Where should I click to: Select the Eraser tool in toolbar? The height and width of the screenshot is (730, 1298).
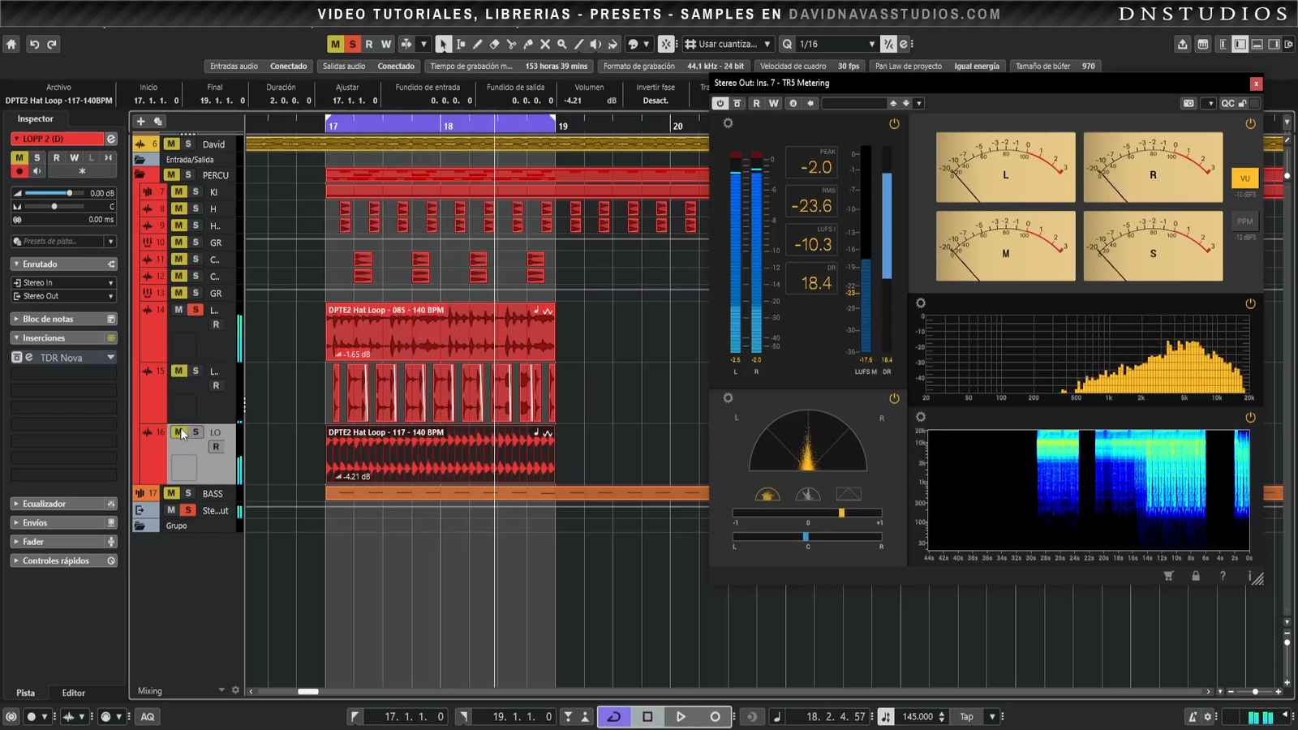pos(494,45)
